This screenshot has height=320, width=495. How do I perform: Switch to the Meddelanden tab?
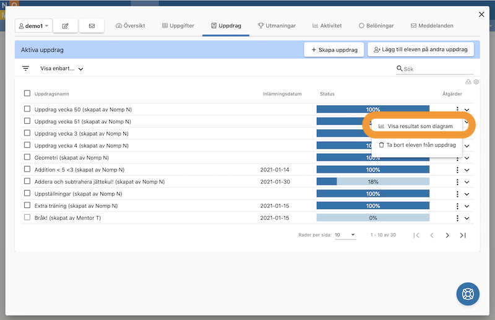click(x=432, y=25)
